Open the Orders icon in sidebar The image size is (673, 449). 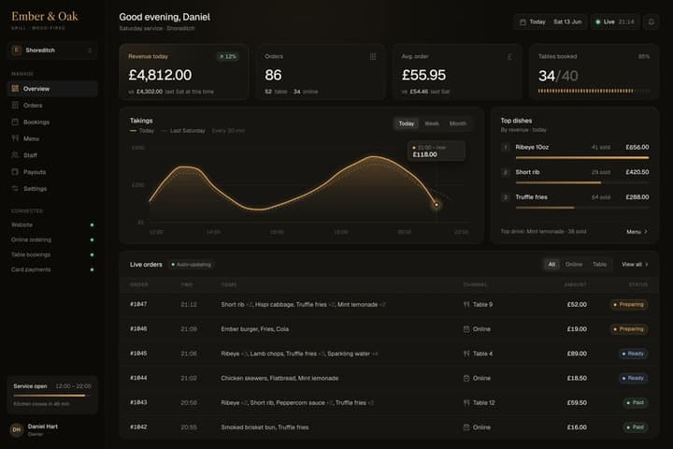[15, 106]
